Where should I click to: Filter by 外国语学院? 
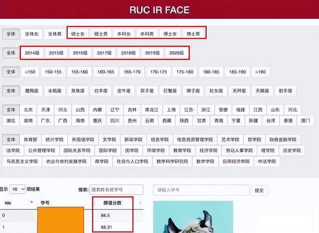tap(83, 140)
